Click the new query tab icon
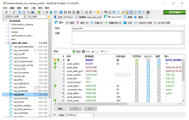Viewport: 189px width, 120px height. [x=146, y=17]
